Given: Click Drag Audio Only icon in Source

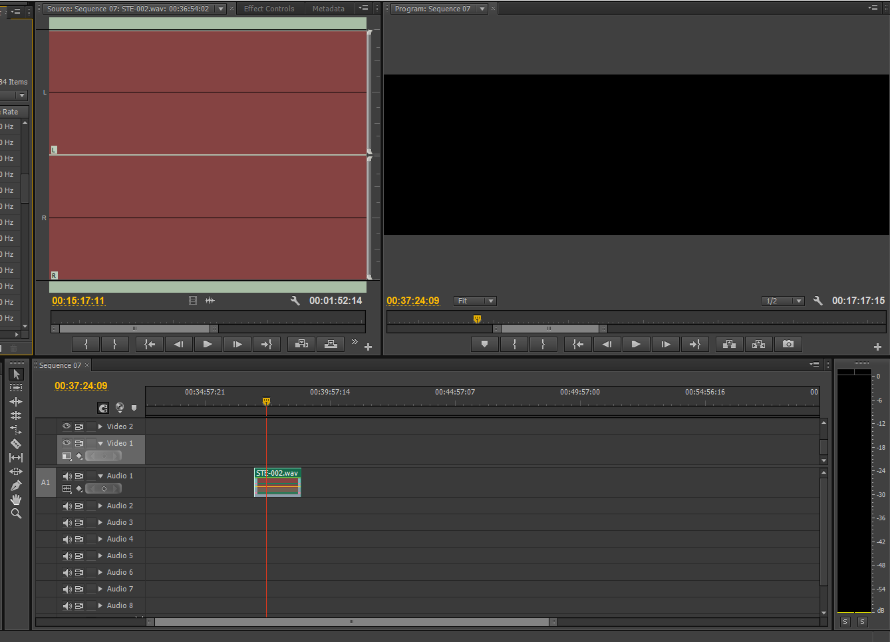Looking at the screenshot, I should (x=210, y=301).
